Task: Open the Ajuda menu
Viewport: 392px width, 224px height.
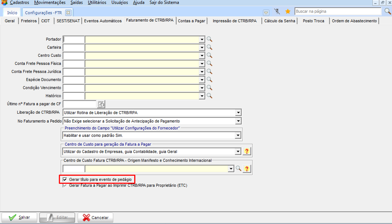Action: tap(139, 3)
